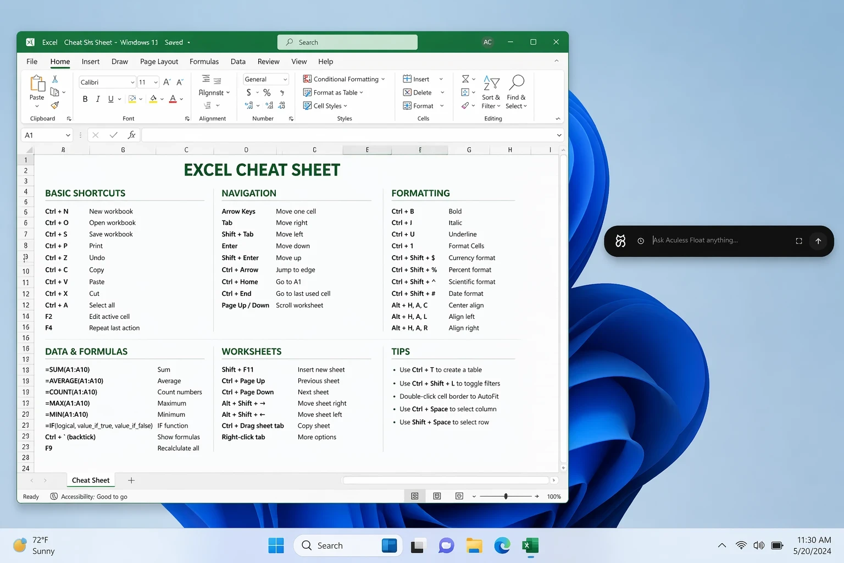Click the Excel title bar Search box
Image resolution: width=844 pixels, height=563 pixels.
pos(347,42)
